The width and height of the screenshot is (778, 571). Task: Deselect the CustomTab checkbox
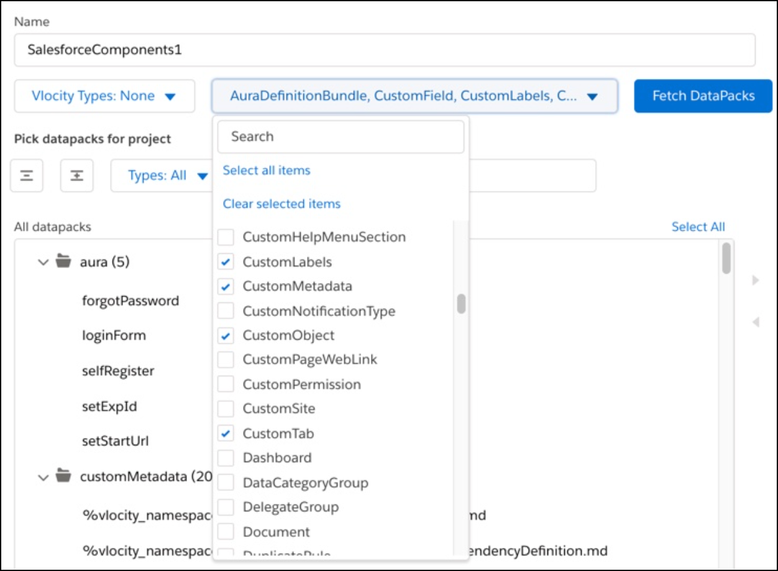click(226, 434)
